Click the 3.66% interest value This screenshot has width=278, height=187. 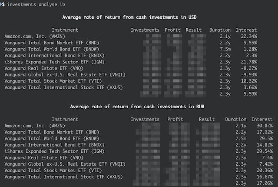[x=250, y=87]
